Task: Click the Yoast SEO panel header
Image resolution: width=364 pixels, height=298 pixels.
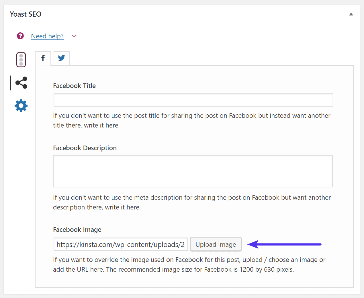Action: click(26, 14)
